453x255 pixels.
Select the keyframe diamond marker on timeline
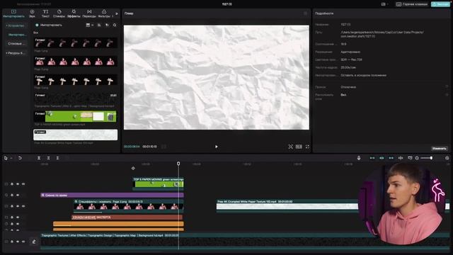point(133,169)
